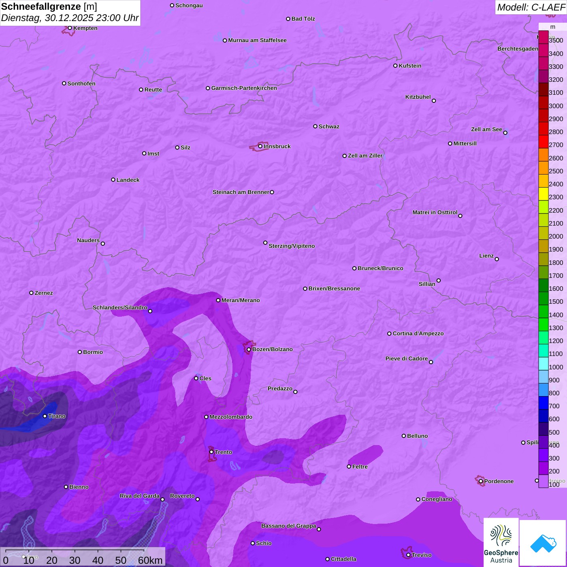Click the Cles label

[205, 378]
